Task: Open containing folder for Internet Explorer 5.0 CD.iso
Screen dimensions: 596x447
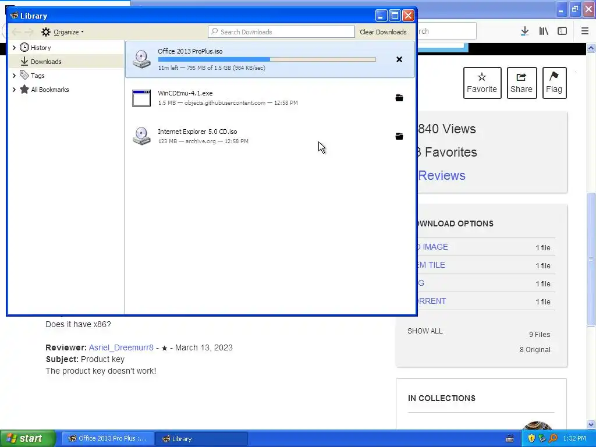Action: coord(399,136)
